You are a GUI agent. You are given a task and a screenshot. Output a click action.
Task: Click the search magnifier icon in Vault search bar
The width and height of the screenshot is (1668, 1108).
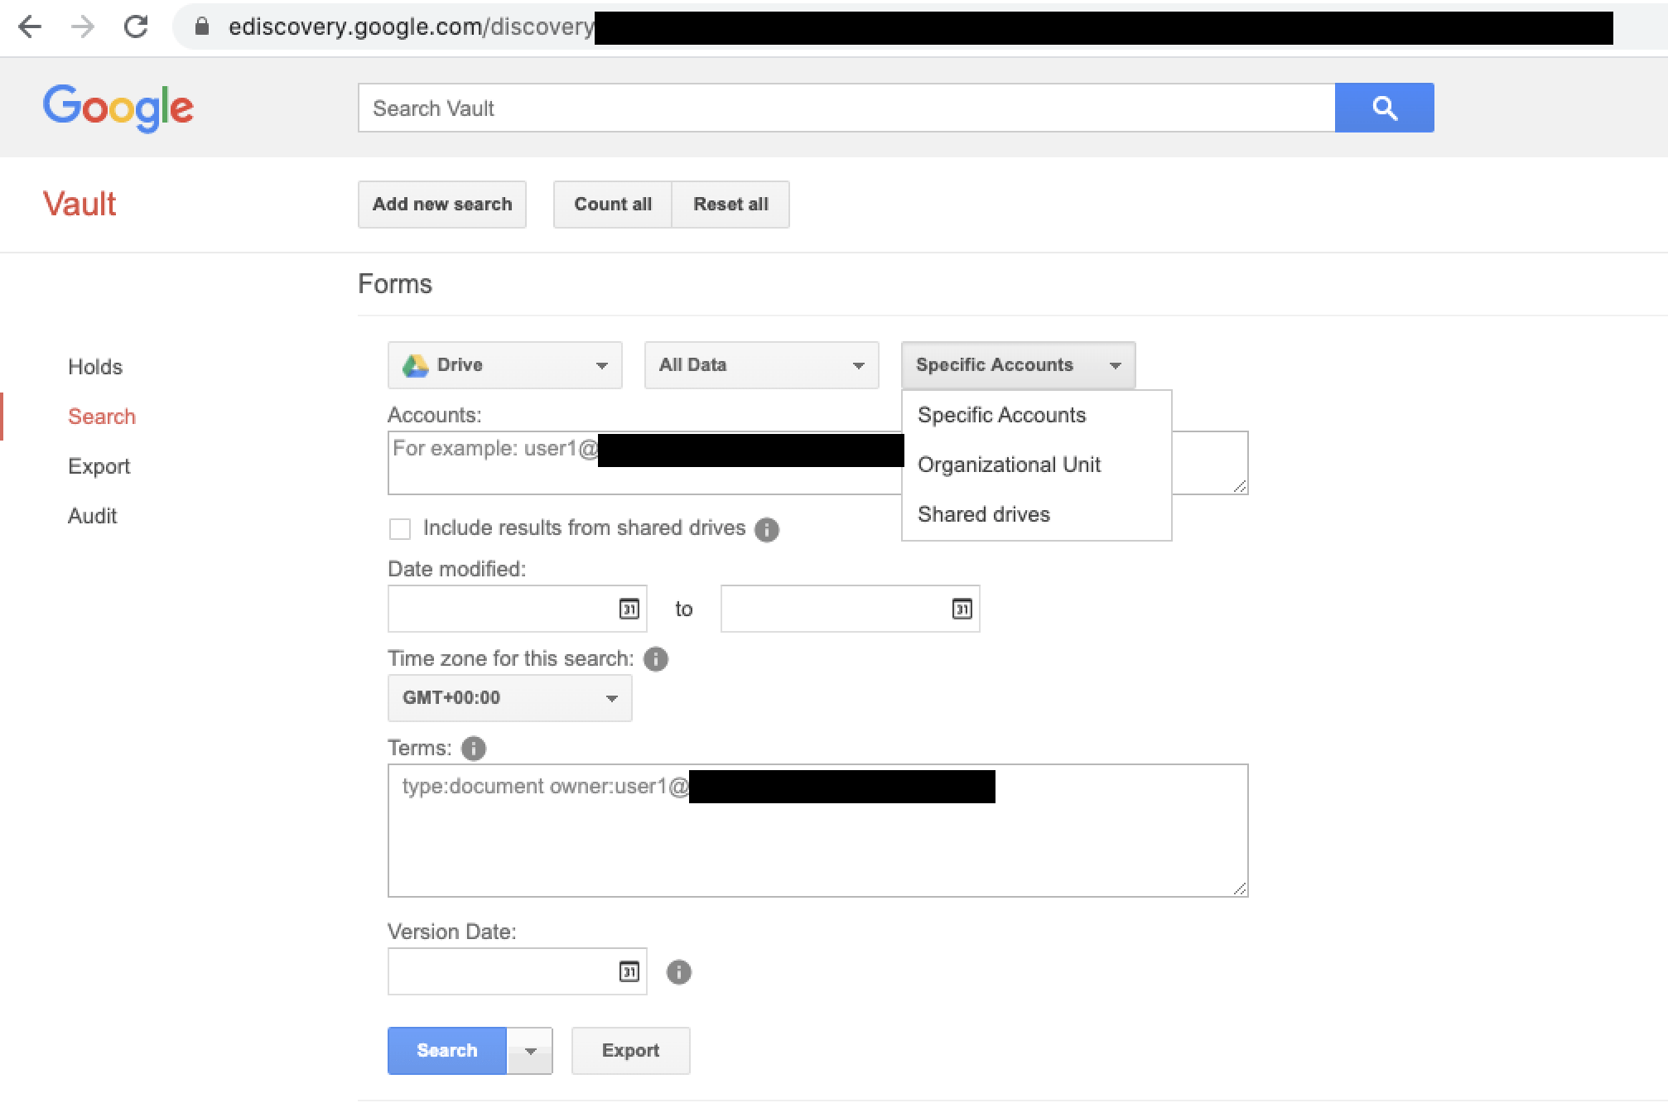tap(1383, 107)
